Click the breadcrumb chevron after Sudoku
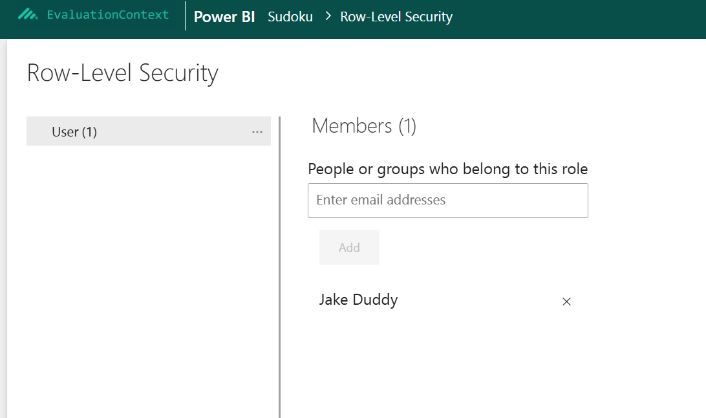The image size is (706, 418). click(326, 17)
